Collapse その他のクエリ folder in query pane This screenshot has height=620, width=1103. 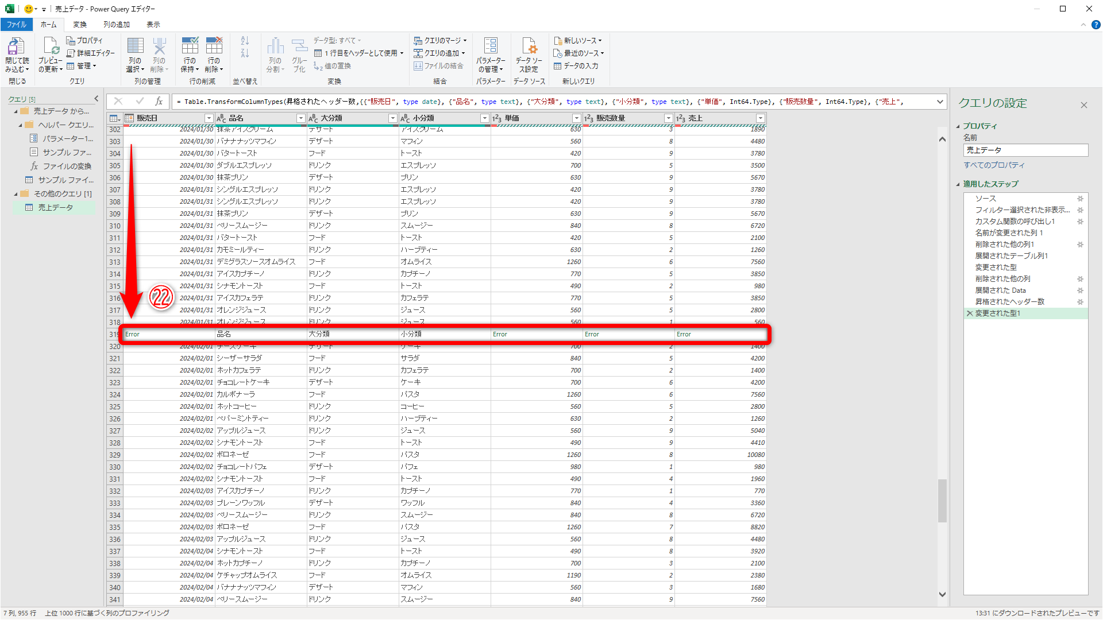point(16,194)
